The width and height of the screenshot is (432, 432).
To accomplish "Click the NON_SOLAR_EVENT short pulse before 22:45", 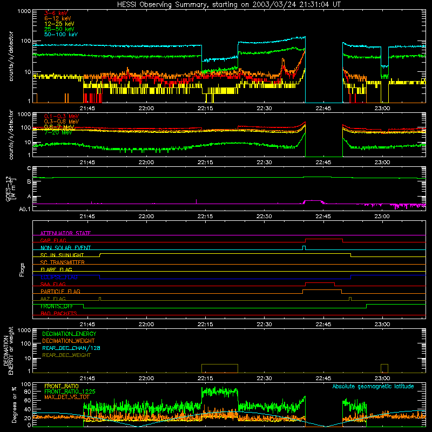I will click(304, 248).
